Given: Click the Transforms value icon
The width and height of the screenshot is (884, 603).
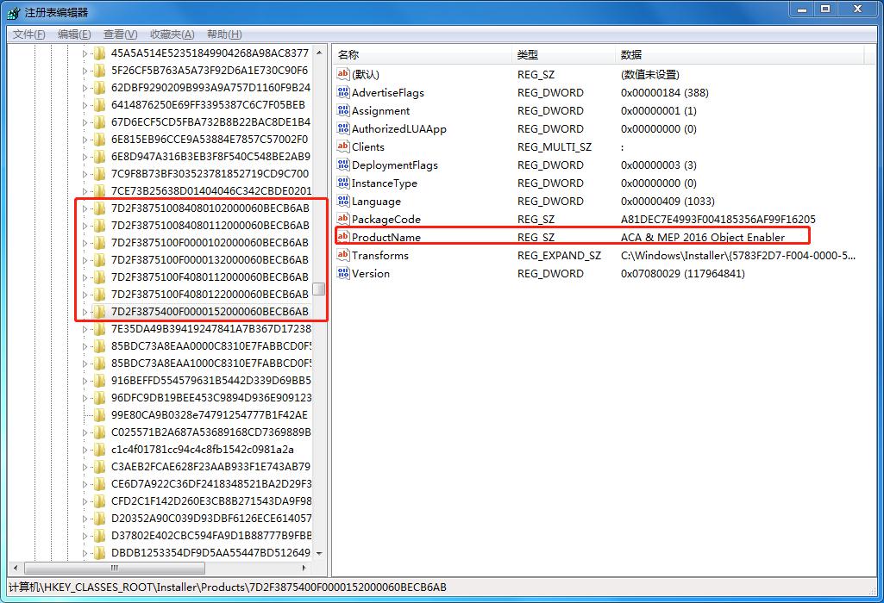Looking at the screenshot, I should (343, 255).
